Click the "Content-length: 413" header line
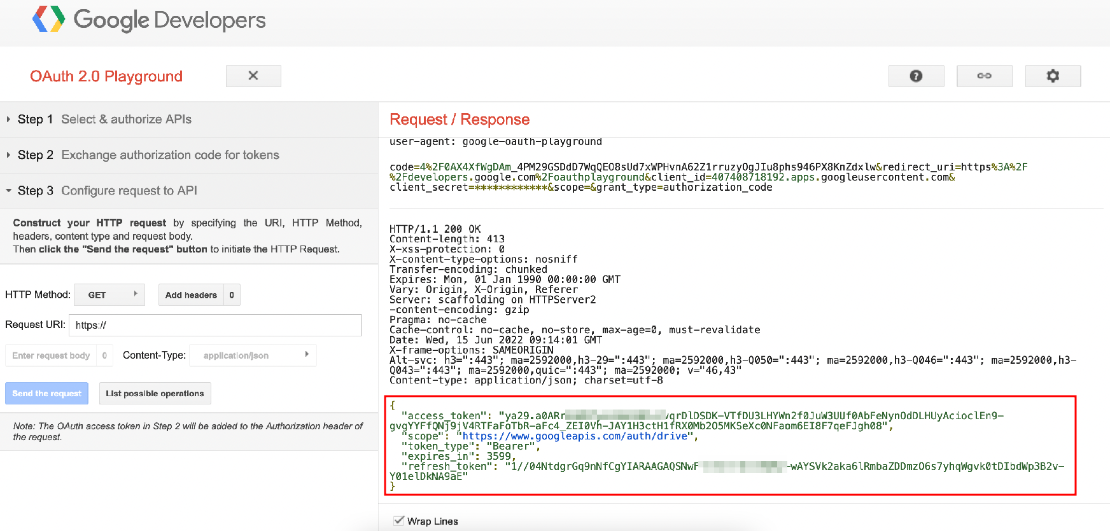The height and width of the screenshot is (531, 1110). [x=447, y=239]
